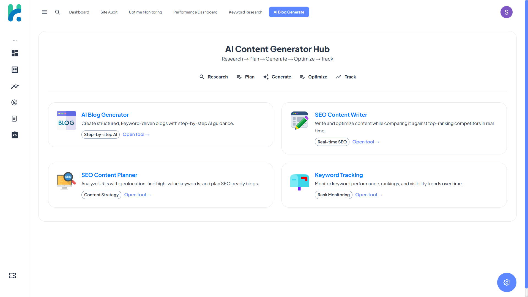Click the AI Blog Generate button
This screenshot has width=528, height=297.
click(x=289, y=12)
